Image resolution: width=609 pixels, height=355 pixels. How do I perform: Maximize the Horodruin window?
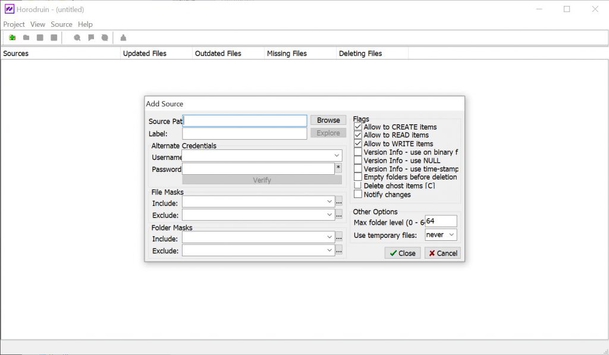567,9
